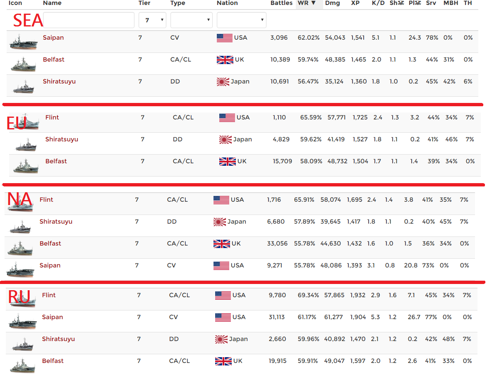Click the Japan flag in the EU Shiratsuyu row
Screen dimensions: 487x389
226,140
